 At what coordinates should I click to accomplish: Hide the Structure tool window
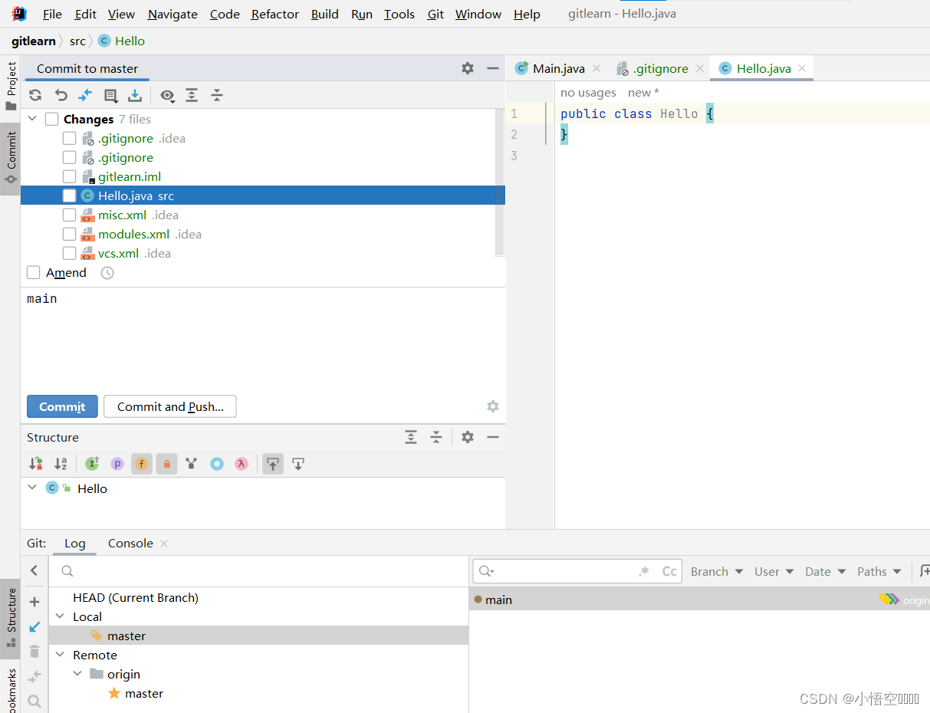493,437
